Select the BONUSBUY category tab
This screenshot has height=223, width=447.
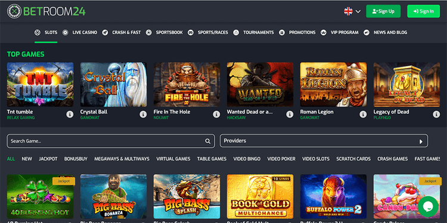click(76, 159)
